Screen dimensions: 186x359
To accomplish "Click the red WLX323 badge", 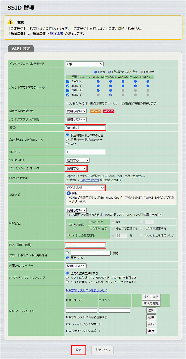I will point(109,111).
